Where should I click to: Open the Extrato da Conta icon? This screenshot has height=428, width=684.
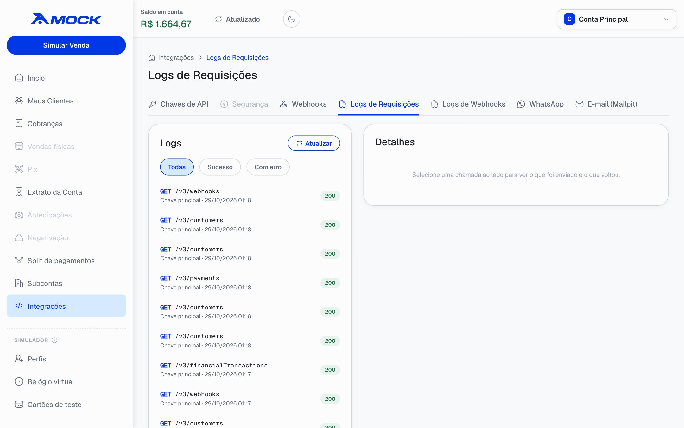(19, 192)
